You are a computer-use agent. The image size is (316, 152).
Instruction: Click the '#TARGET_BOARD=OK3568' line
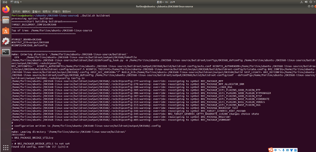[x=26, y=39]
